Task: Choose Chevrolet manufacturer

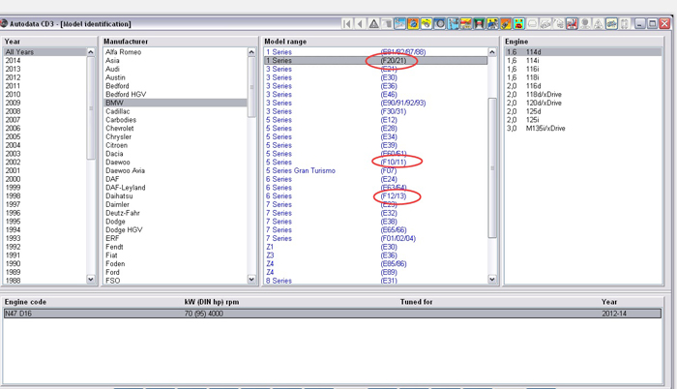Action: pyautogui.click(x=120, y=129)
